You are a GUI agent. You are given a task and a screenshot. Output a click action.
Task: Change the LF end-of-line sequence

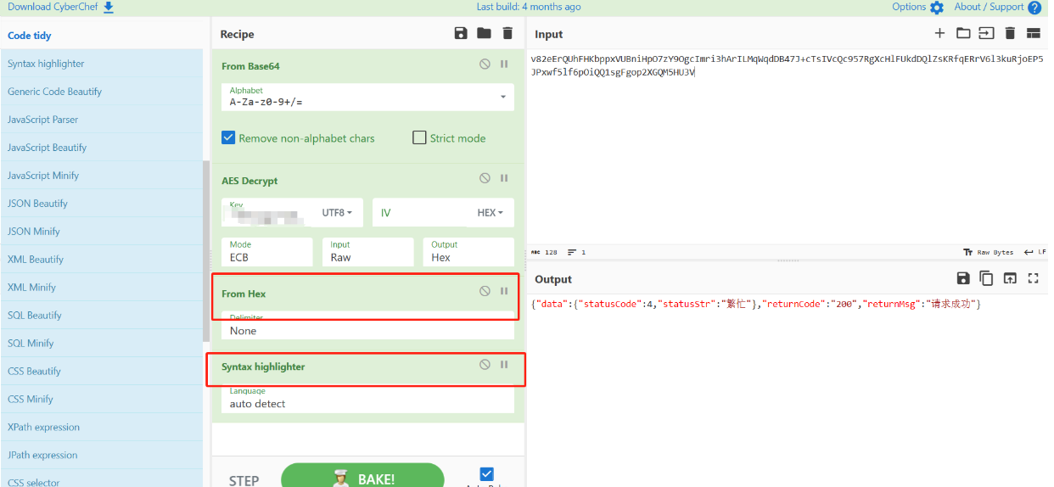coord(1034,252)
